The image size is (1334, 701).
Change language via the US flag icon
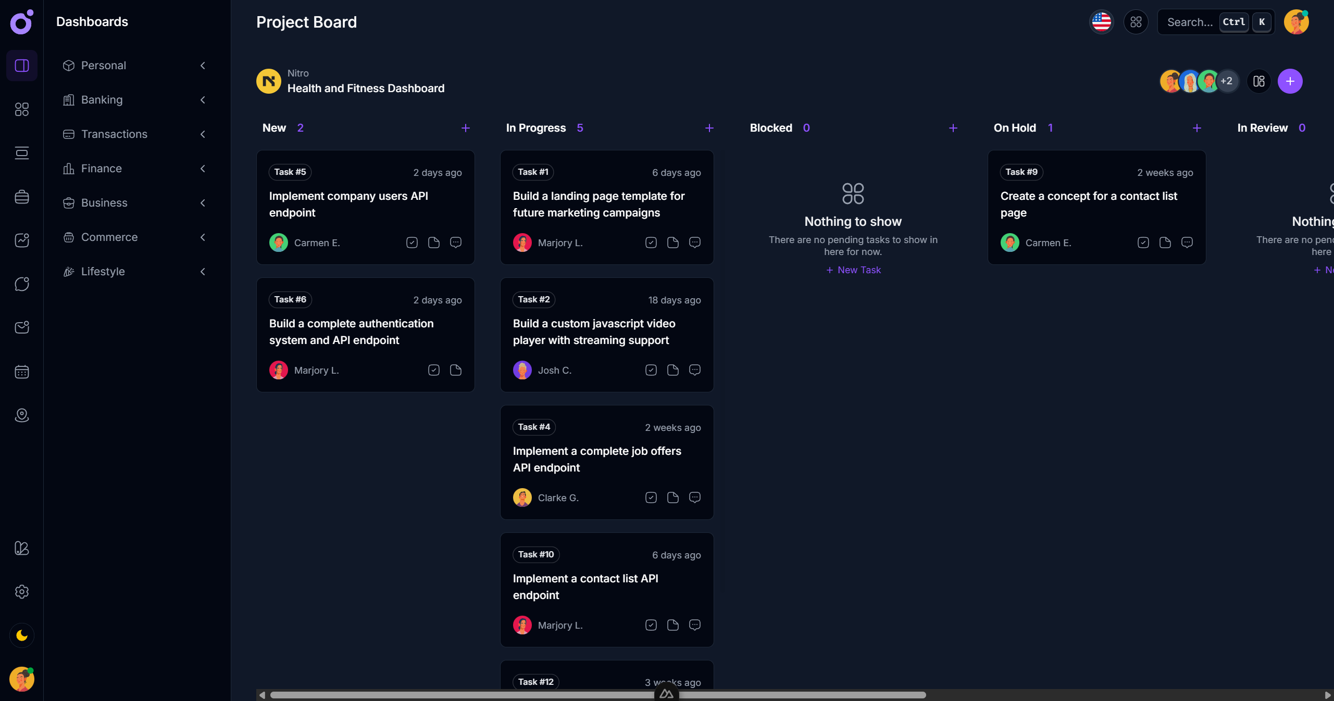1101,22
